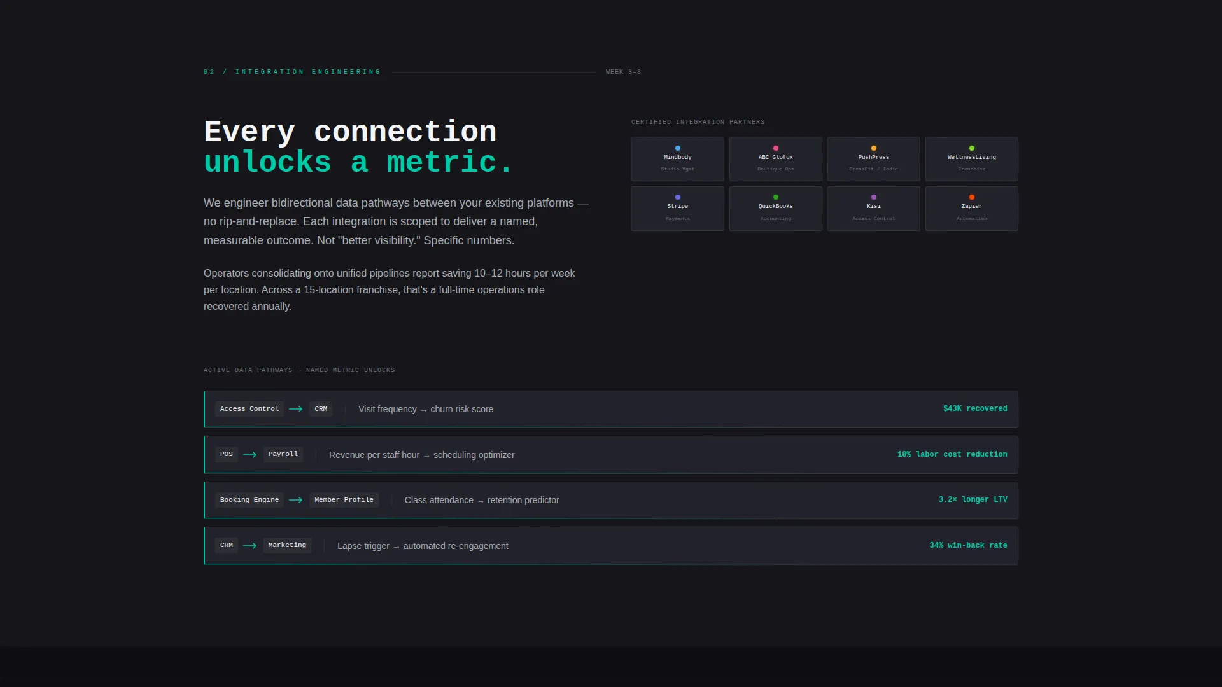Viewport: 1222px width, 687px height.
Task: Click the '3.2× longer LTV' metric
Action: pos(973,499)
